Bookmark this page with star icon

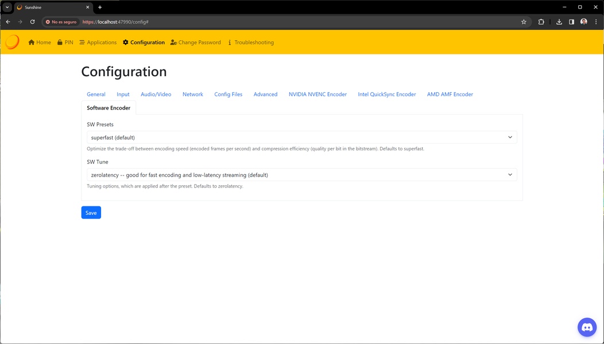524,22
